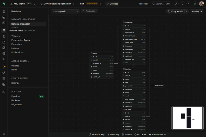The width and height of the screenshot is (206, 137).
Task: Open the advisor lightbulb icon in header
Action: [182, 4]
